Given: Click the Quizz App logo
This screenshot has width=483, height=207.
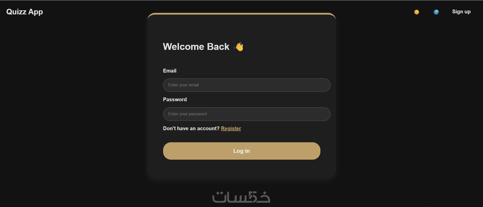Looking at the screenshot, I should (x=25, y=12).
